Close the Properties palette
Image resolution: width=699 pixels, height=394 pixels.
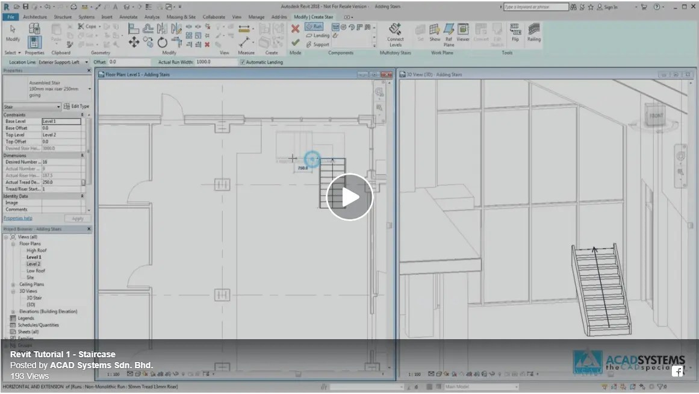(x=89, y=70)
